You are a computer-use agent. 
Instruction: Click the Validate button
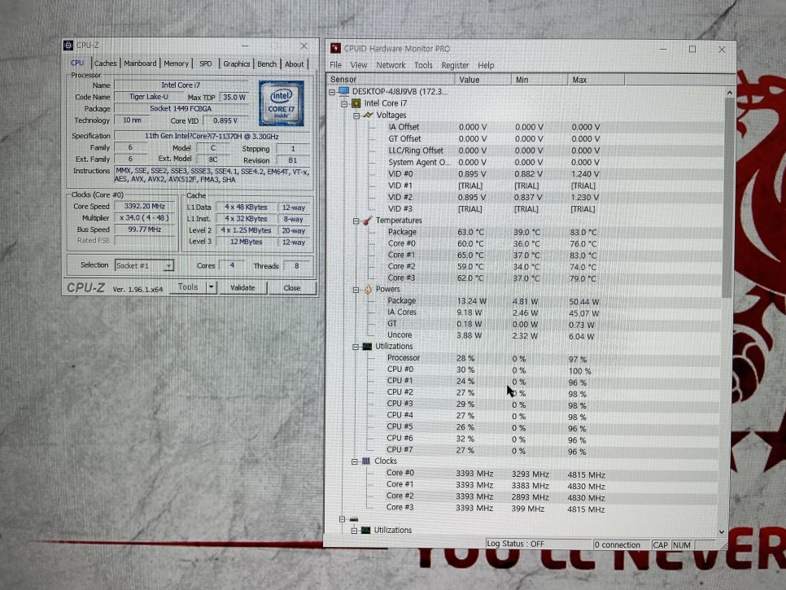coord(242,288)
